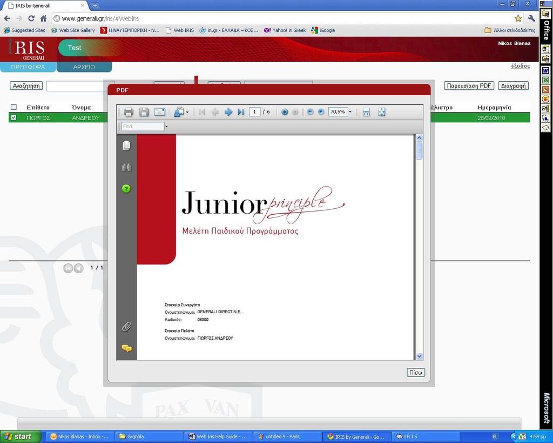Print the PDF document
This screenshot has height=443, width=553.
tap(129, 113)
